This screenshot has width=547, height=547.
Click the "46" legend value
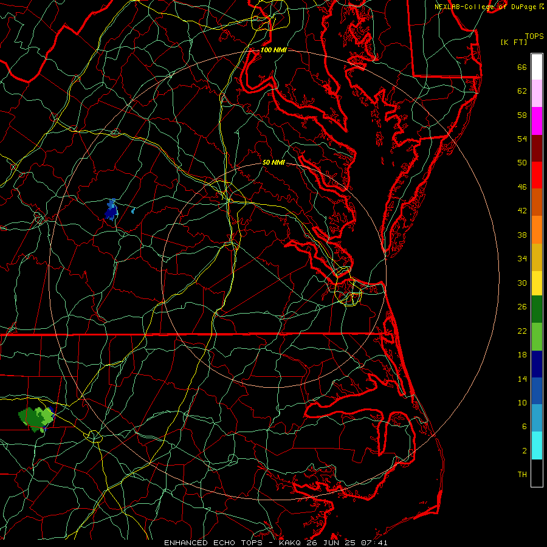[x=522, y=187]
